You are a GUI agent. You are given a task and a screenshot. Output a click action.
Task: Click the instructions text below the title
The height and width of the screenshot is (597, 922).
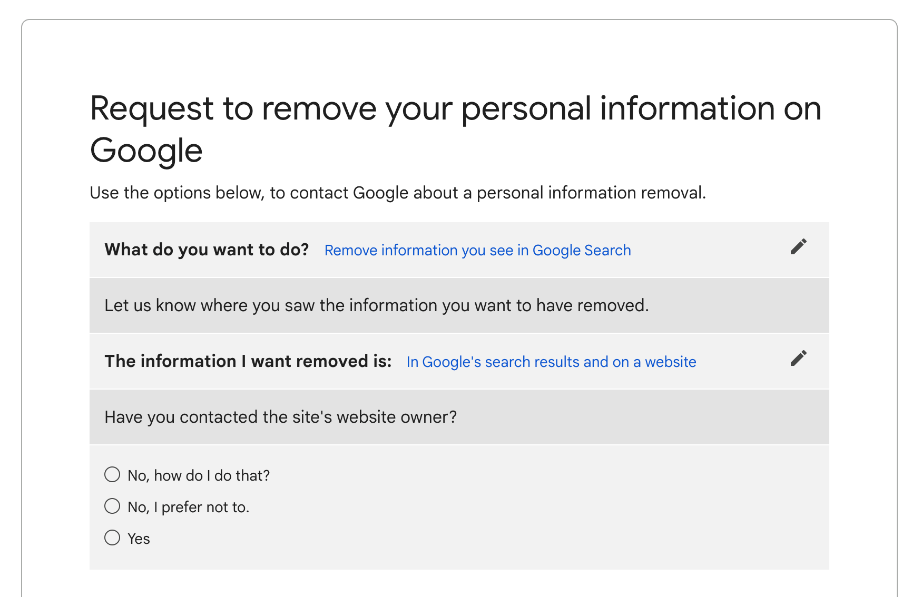point(399,193)
